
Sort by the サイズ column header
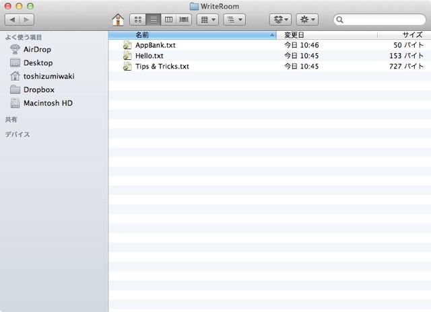click(x=404, y=35)
